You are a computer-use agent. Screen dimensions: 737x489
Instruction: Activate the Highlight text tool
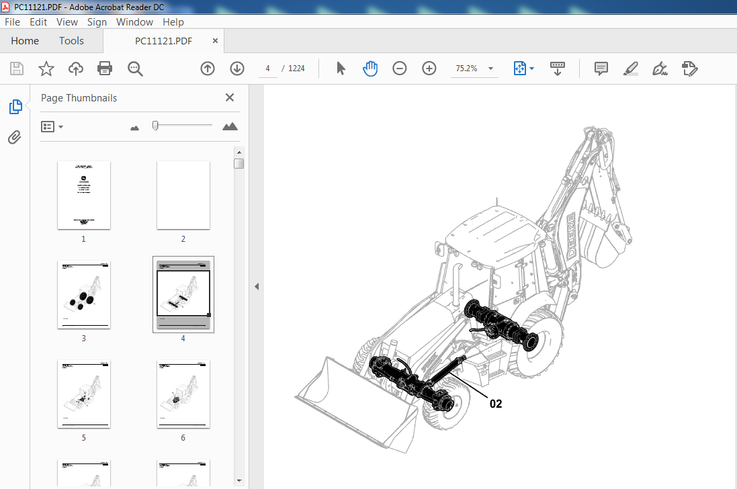click(x=630, y=68)
